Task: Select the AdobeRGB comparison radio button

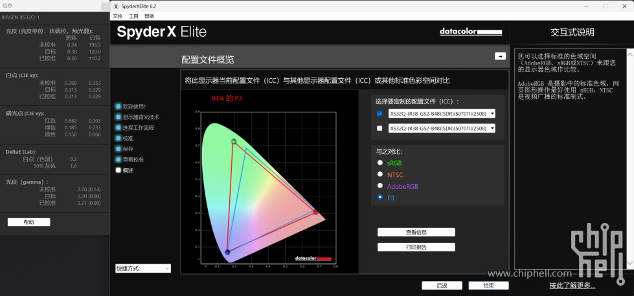Action: 379,185
